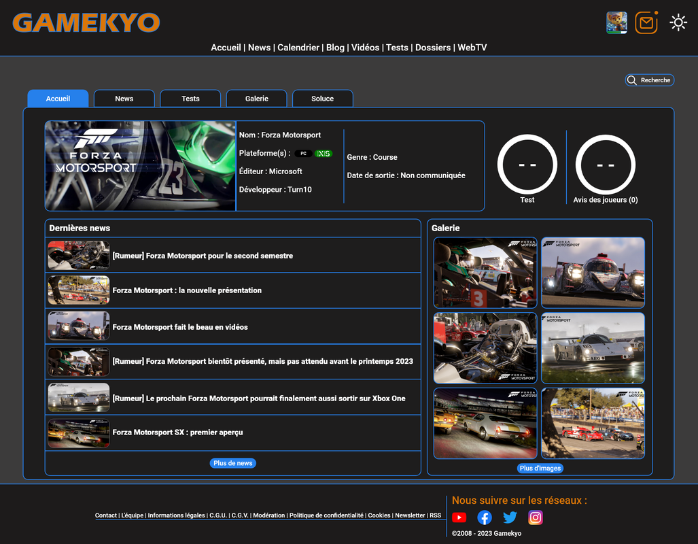
Task: Open Tests in top navigation
Action: (x=397, y=48)
